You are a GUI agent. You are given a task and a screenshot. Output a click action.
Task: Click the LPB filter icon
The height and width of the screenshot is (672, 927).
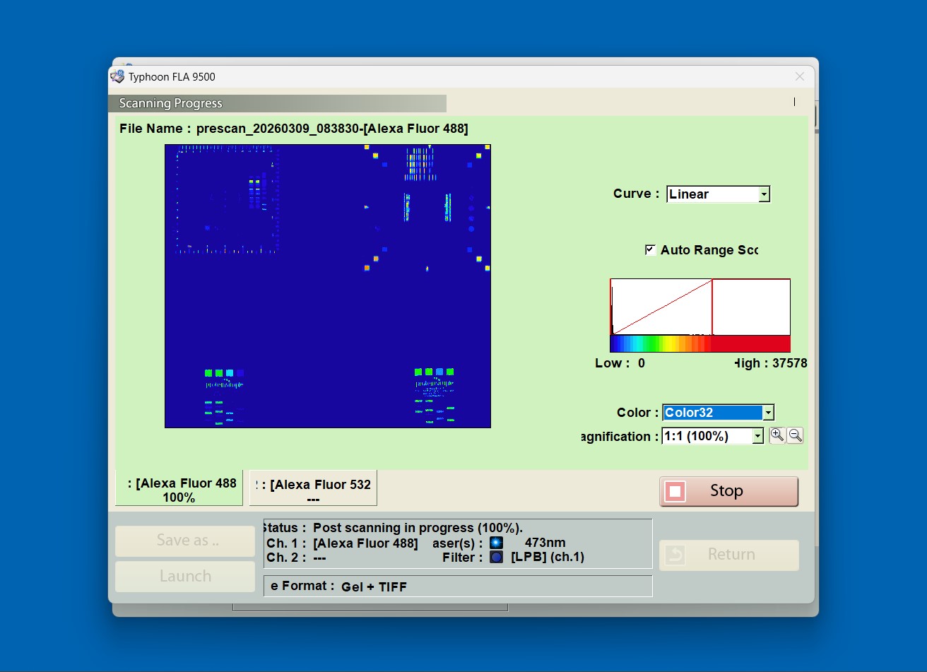click(x=497, y=558)
